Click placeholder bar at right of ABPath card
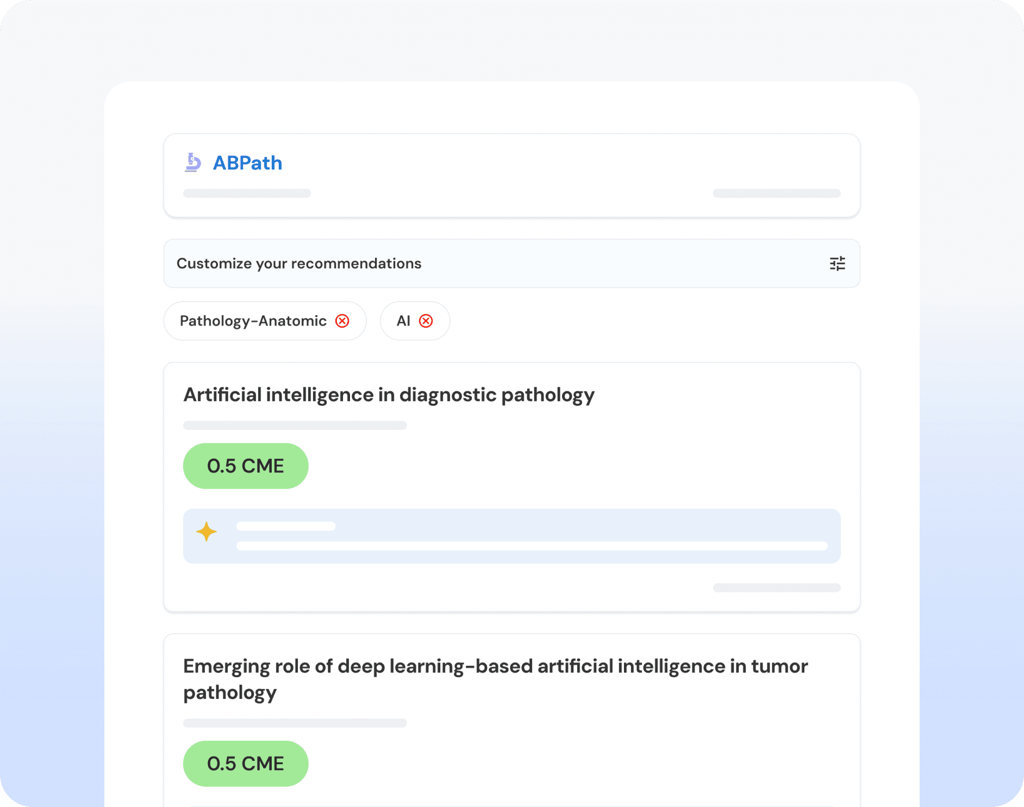The width and height of the screenshot is (1024, 807). pos(776,193)
